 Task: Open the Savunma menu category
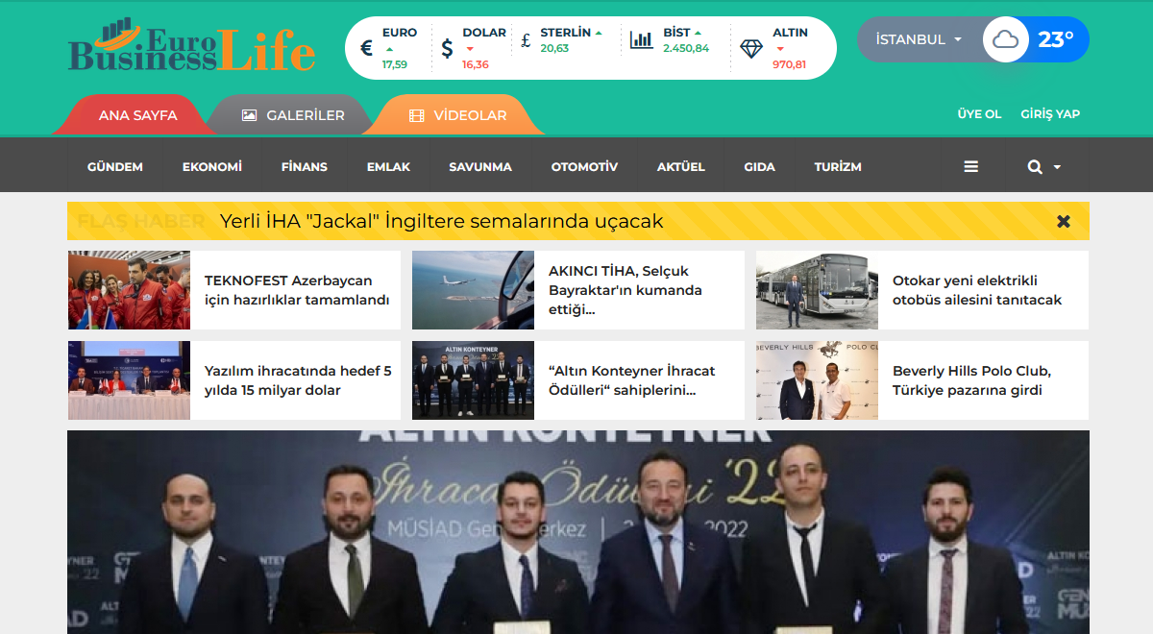point(479,167)
